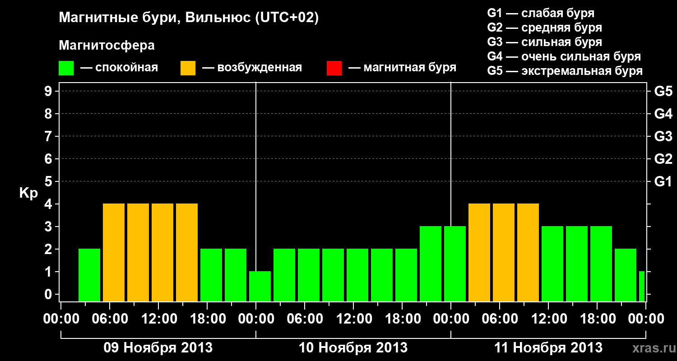Click the first orange Kp 4 bar on 09 Ноября
Image resolution: width=677 pixels, height=361 pixels.
coord(114,252)
